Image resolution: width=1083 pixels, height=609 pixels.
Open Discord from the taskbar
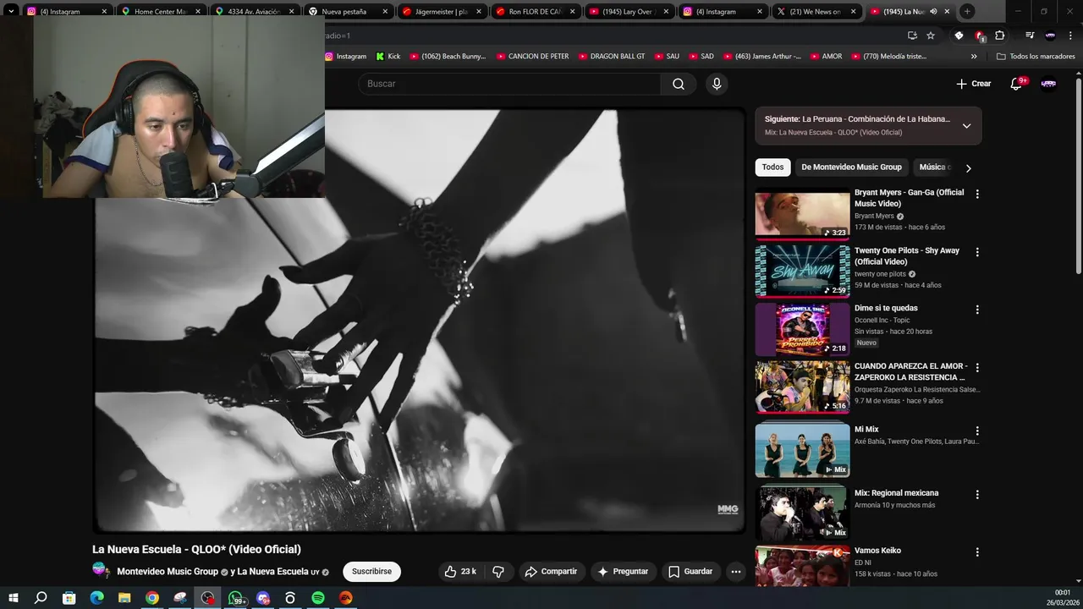click(263, 598)
